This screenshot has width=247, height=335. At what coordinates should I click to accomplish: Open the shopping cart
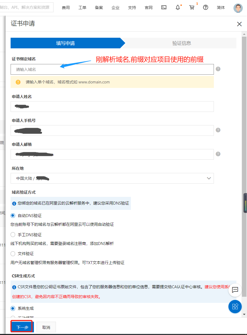pos(192,7)
